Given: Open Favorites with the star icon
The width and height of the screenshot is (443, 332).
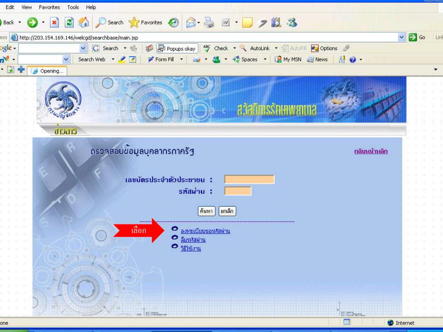Looking at the screenshot, I should click(145, 22).
